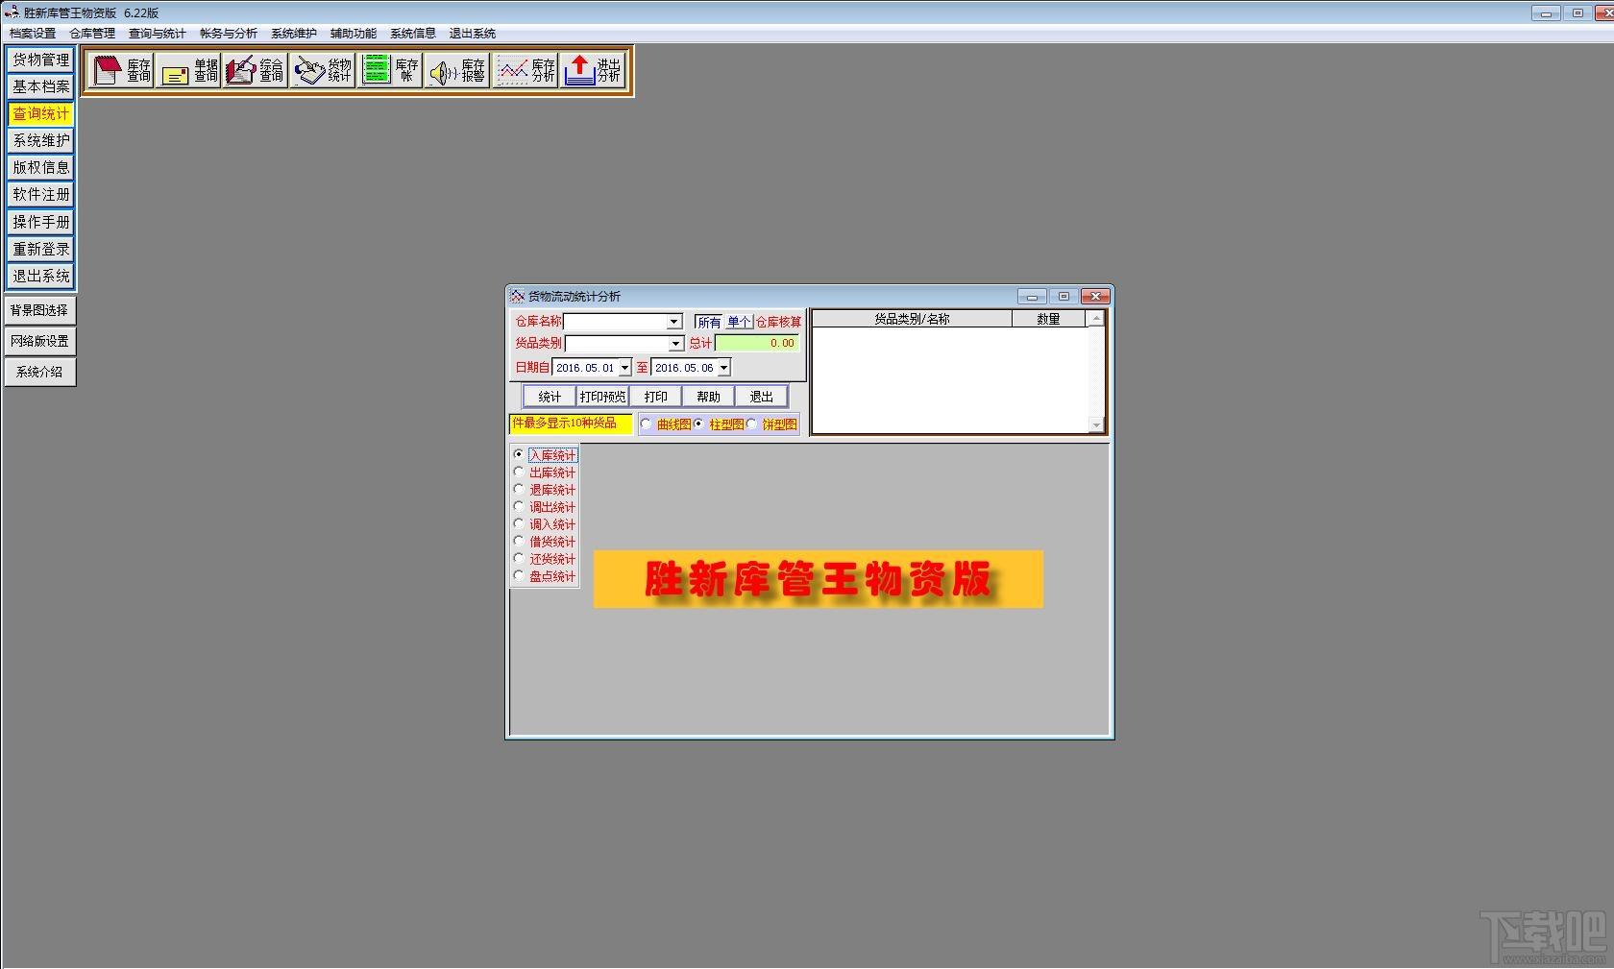Open the 系统信息 menu
This screenshot has width=1614, height=969.
pyautogui.click(x=413, y=34)
